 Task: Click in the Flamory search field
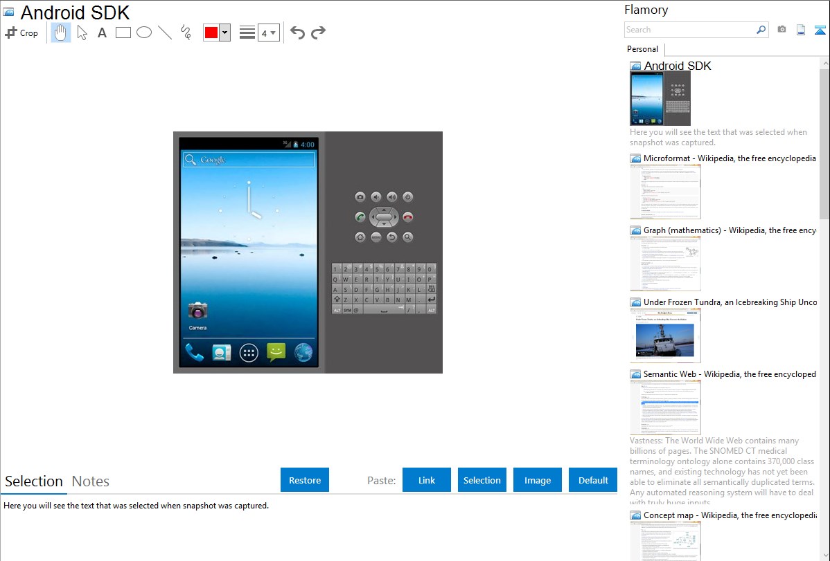[x=690, y=30]
